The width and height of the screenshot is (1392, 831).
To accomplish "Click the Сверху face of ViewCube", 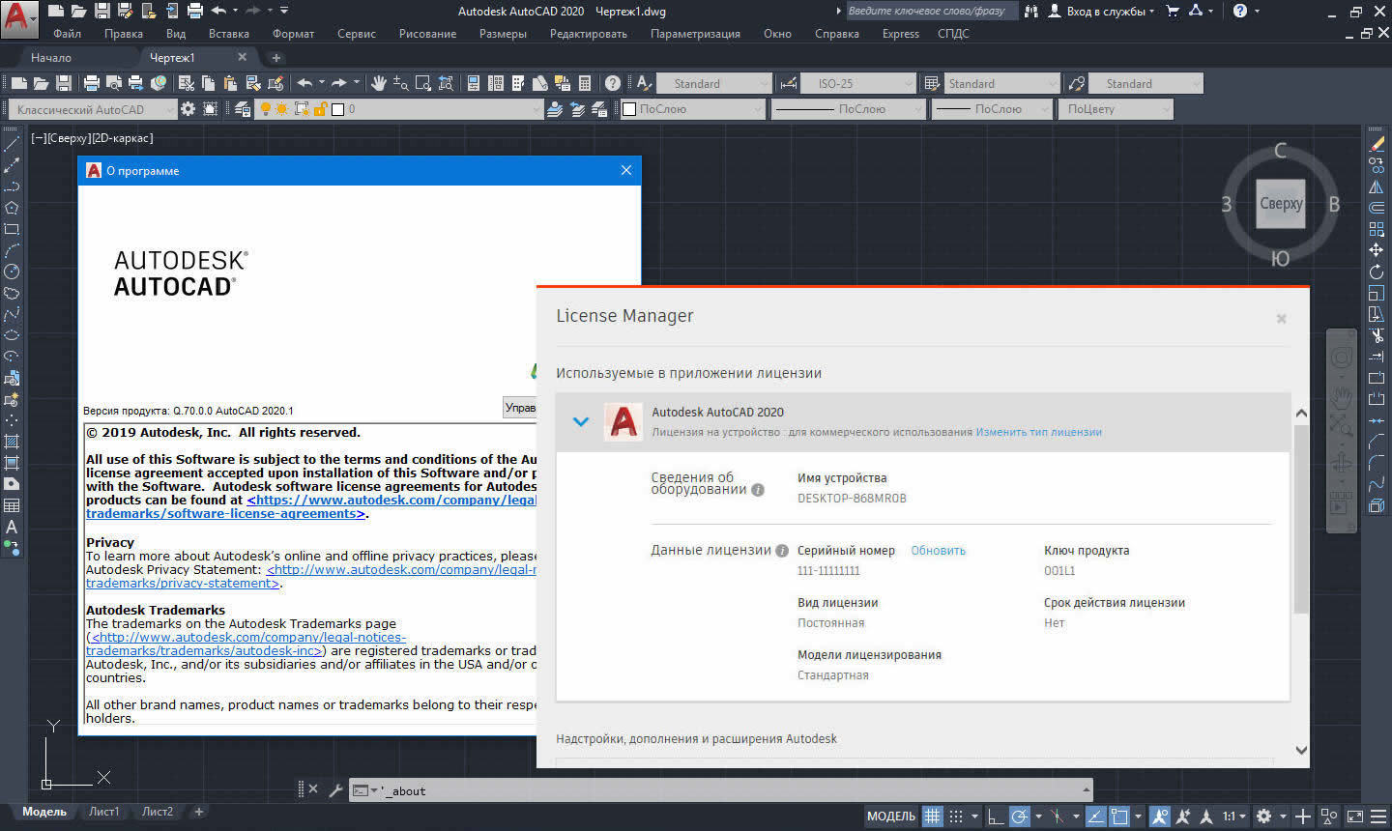I will tap(1280, 204).
